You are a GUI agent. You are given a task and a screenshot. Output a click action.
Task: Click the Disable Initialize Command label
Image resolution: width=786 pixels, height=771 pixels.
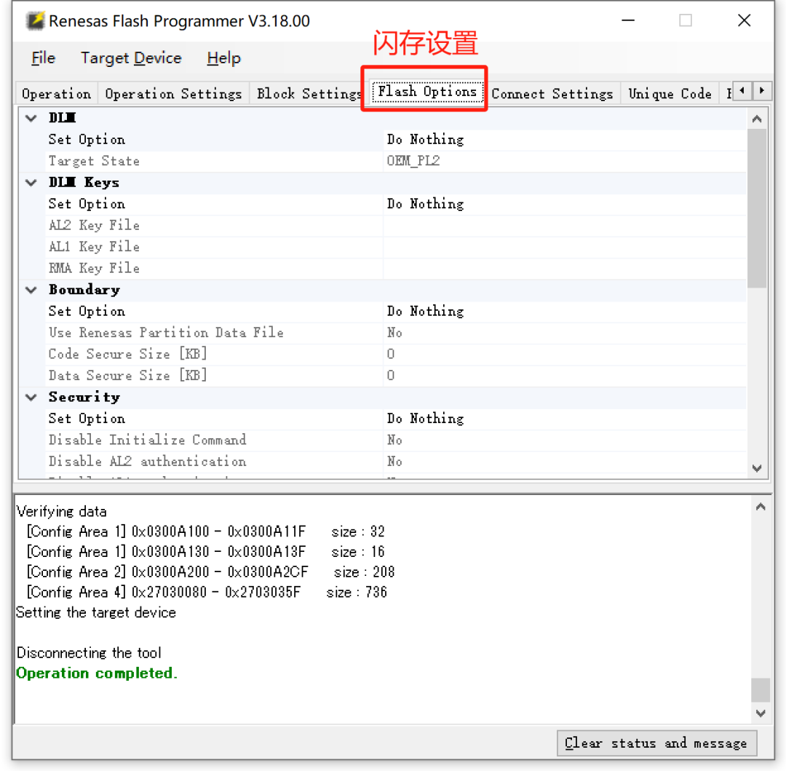147,440
